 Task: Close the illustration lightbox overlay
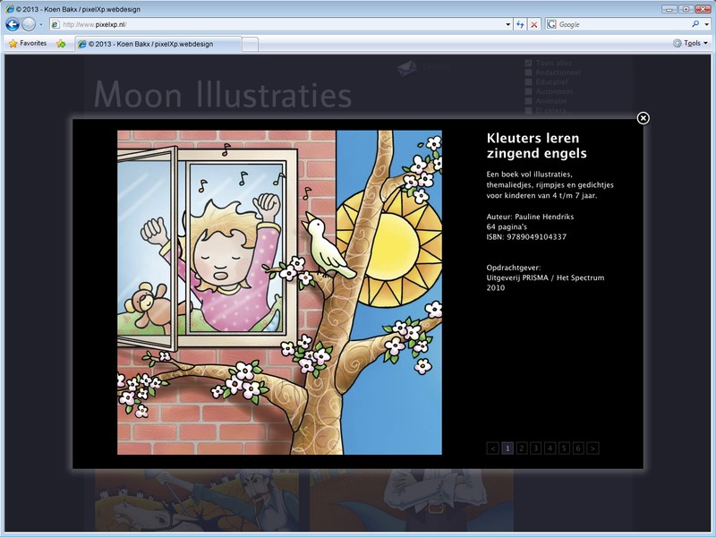point(643,118)
